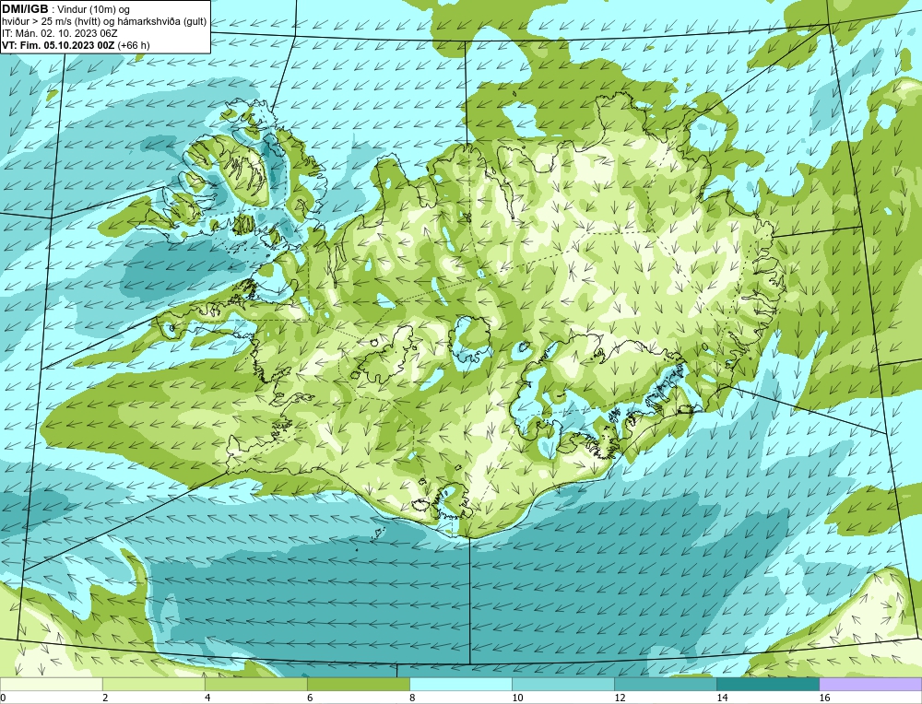Click the legend tick label '2'

(105, 698)
